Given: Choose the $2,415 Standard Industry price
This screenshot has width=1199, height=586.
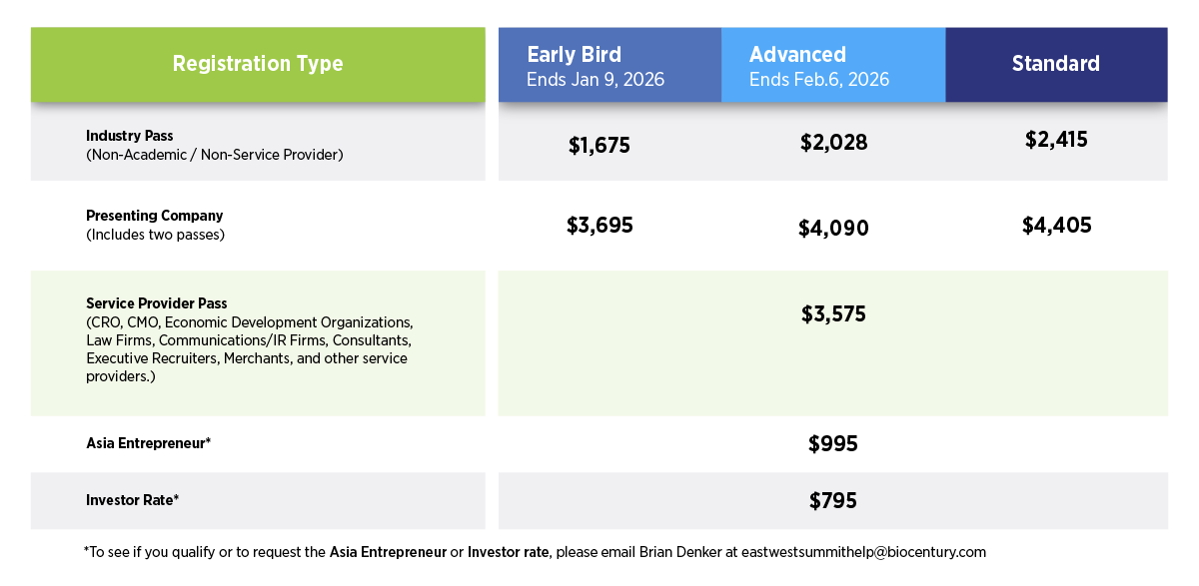Looking at the screenshot, I should click(1056, 140).
